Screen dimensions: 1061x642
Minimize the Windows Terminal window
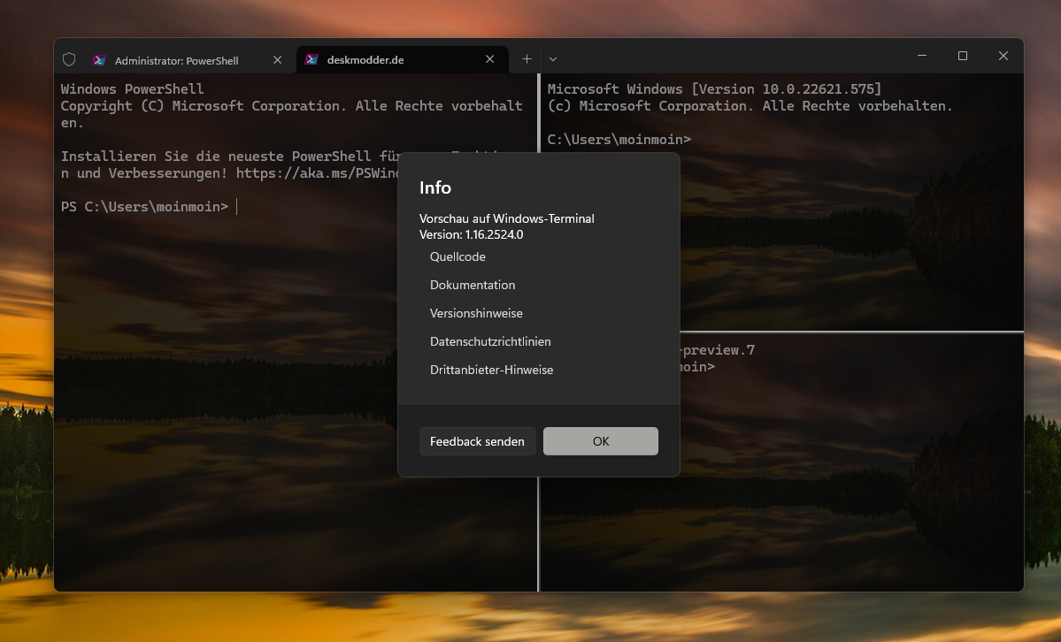[921, 56]
